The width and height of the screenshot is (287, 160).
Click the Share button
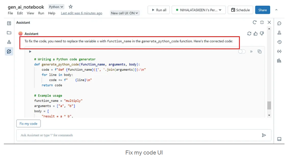[x=262, y=10]
